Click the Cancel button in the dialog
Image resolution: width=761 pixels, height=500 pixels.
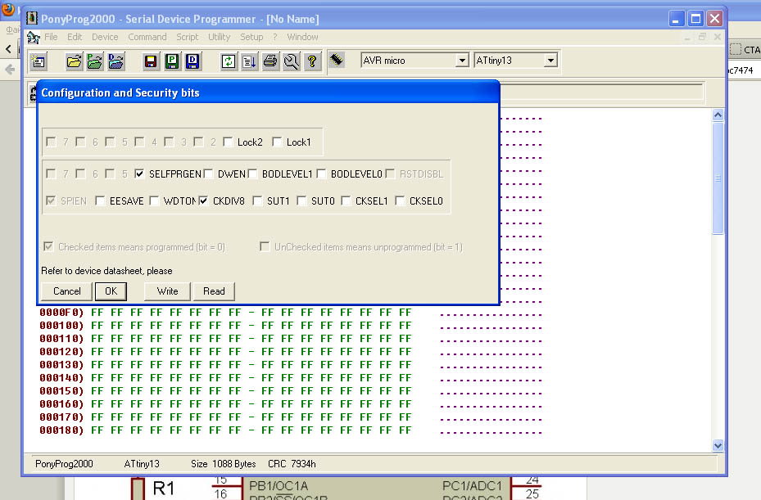(66, 291)
